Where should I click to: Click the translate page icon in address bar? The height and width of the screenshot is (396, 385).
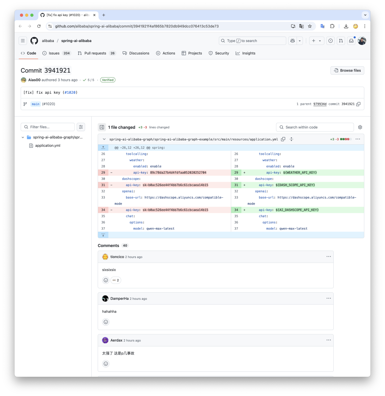tap(301, 26)
